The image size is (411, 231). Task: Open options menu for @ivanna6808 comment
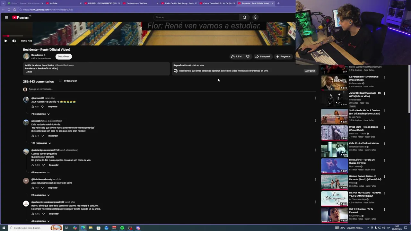click(x=315, y=98)
